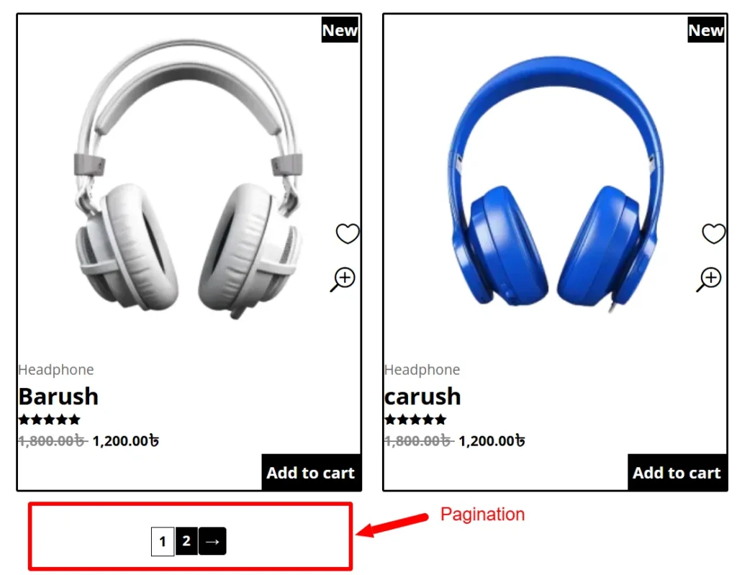Click the star rating under Barush
The height and width of the screenshot is (575, 737).
[50, 420]
